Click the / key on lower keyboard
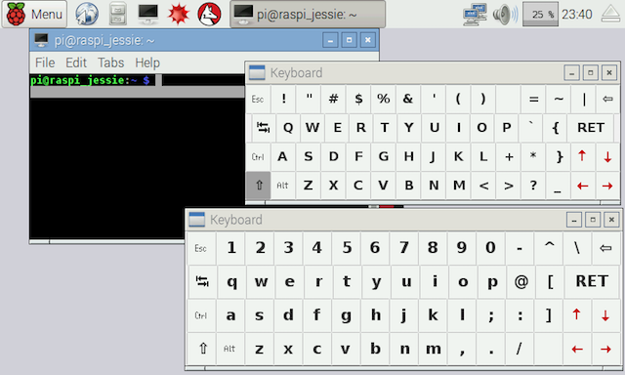 (519, 349)
